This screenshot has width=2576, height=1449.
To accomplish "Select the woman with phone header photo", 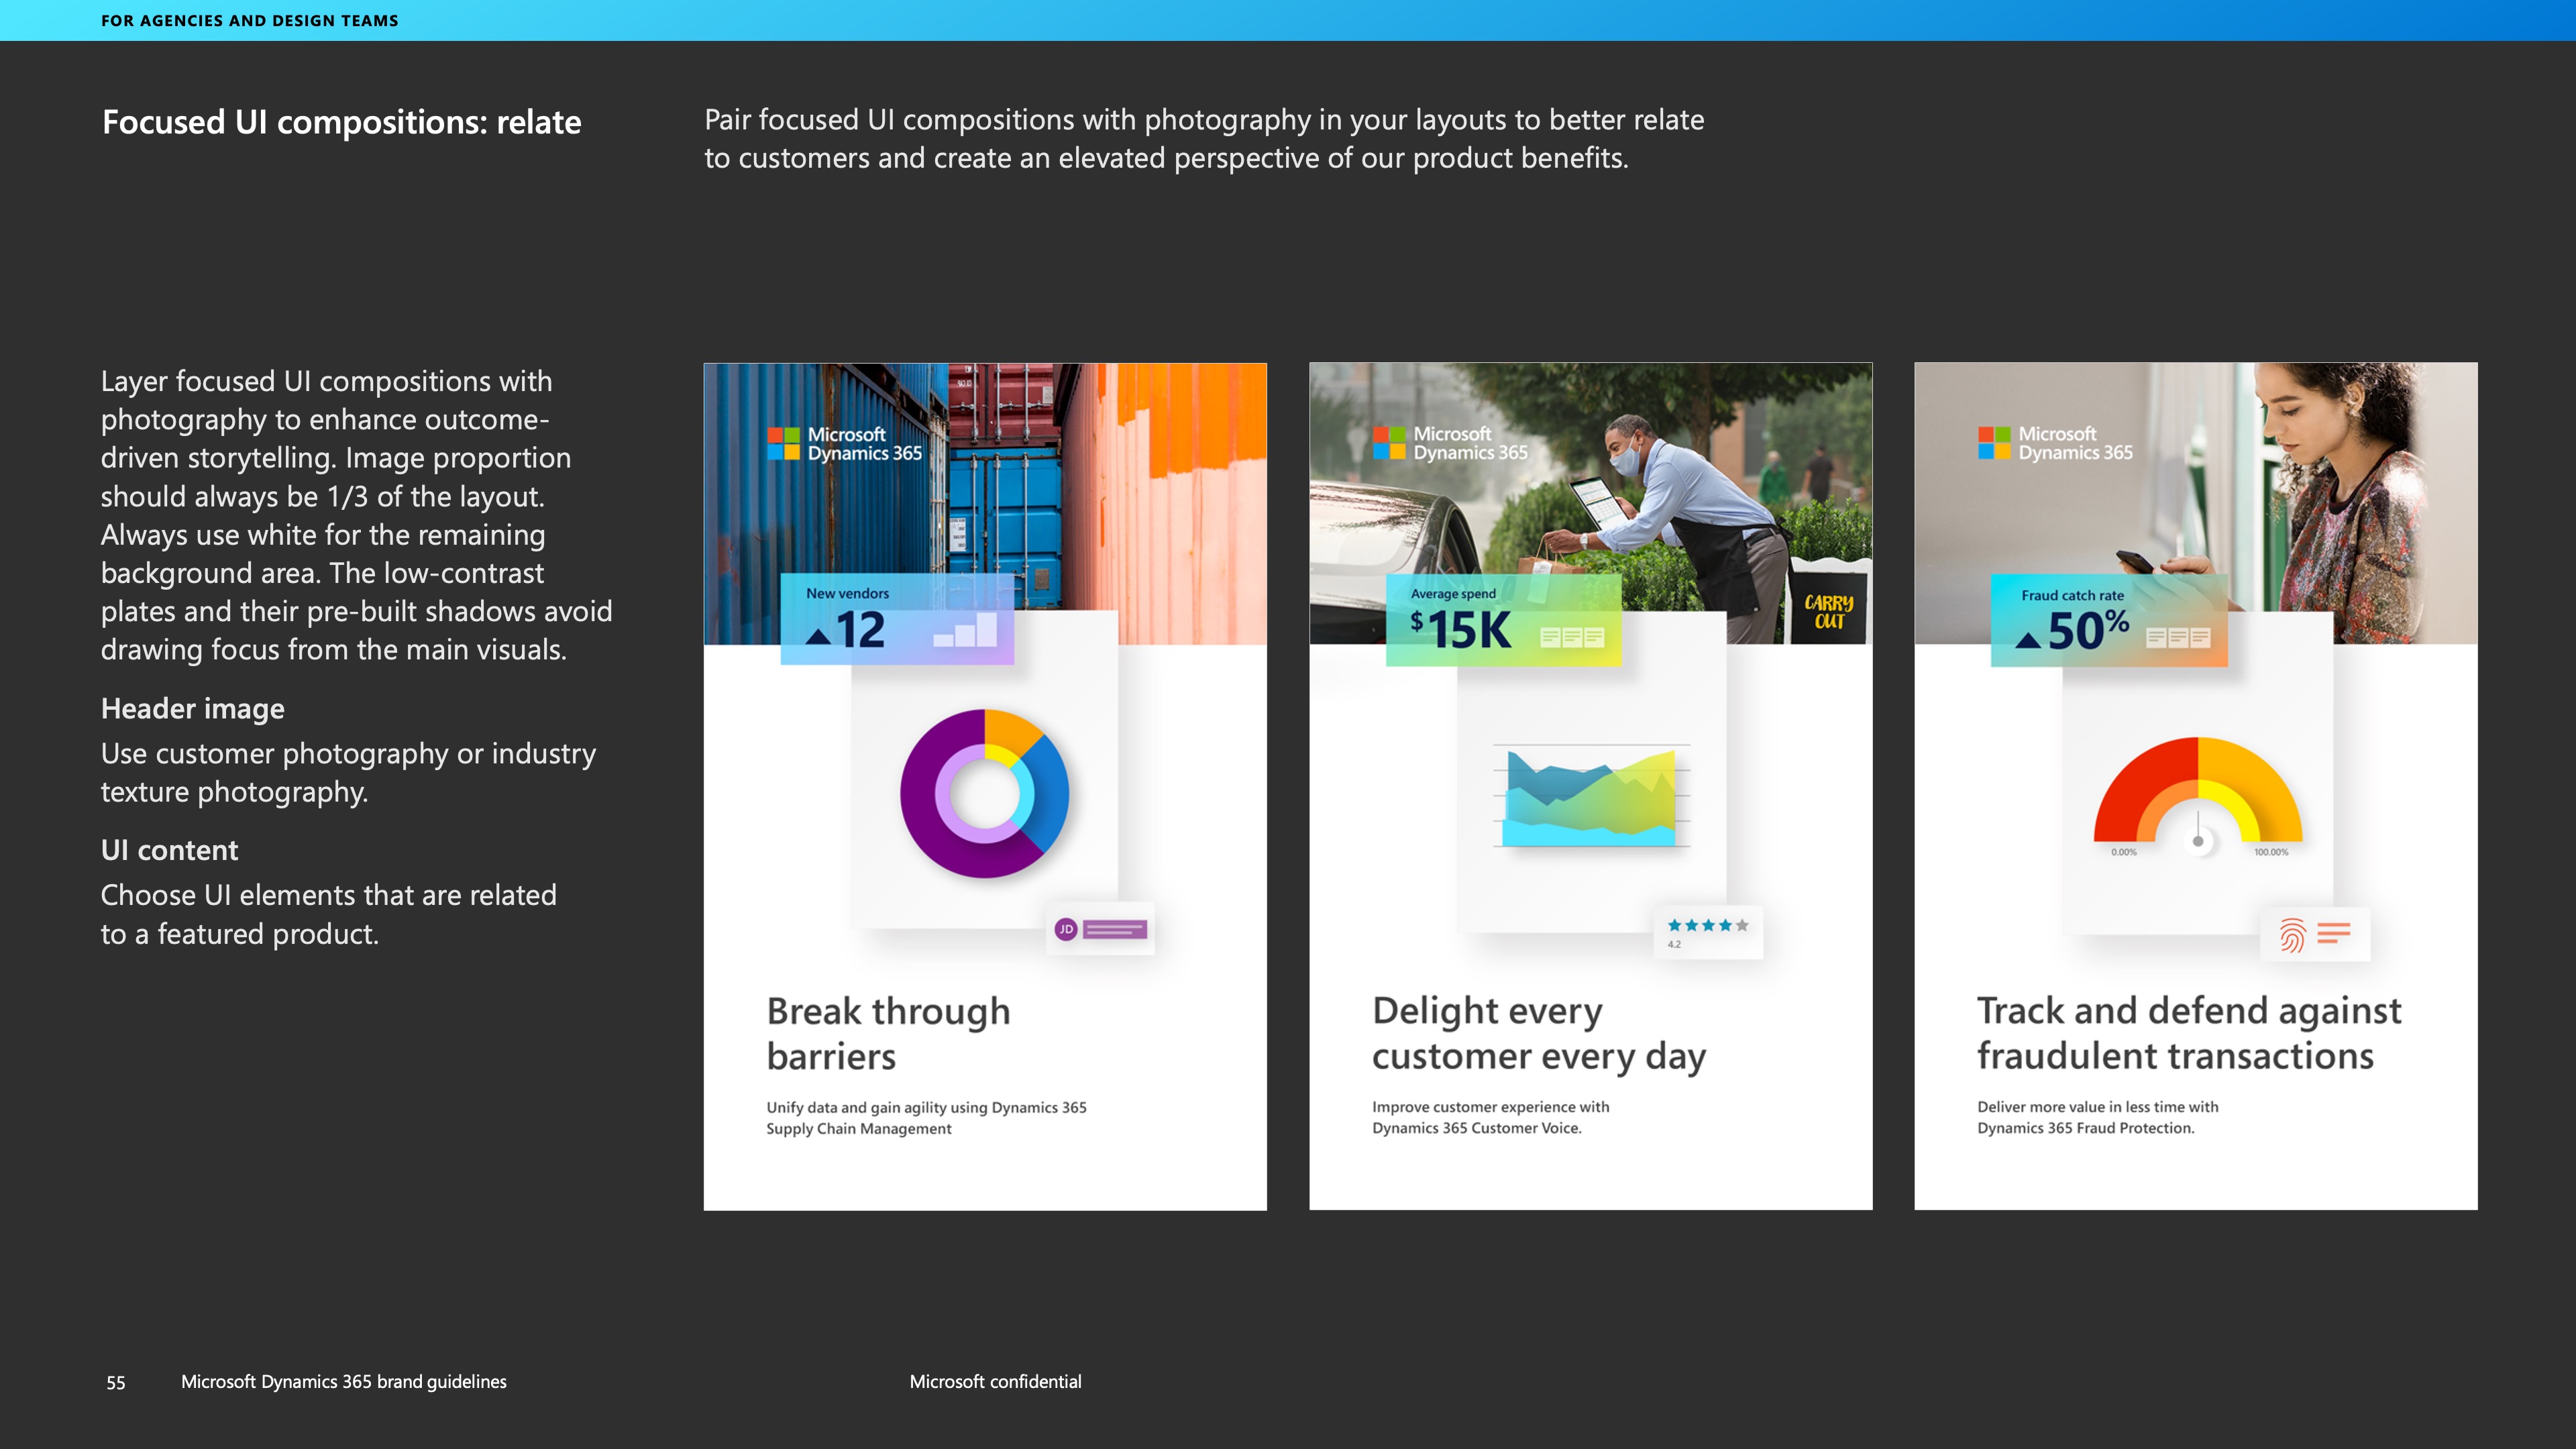I will [2196, 503].
